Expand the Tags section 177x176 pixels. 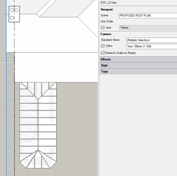(138, 71)
